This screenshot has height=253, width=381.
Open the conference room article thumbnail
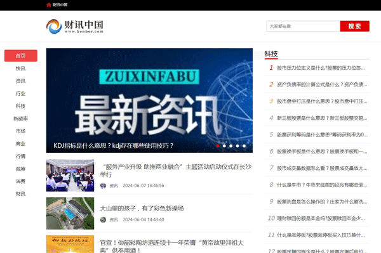point(70,175)
